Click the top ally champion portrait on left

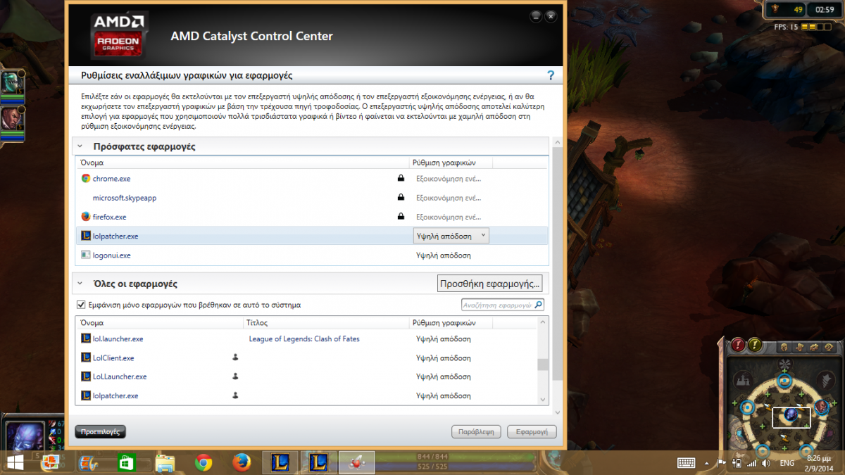[x=13, y=84]
